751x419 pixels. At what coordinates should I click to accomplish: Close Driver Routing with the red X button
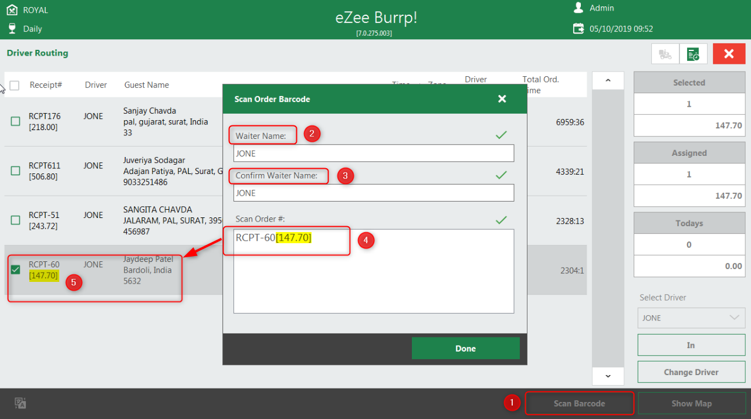point(729,54)
